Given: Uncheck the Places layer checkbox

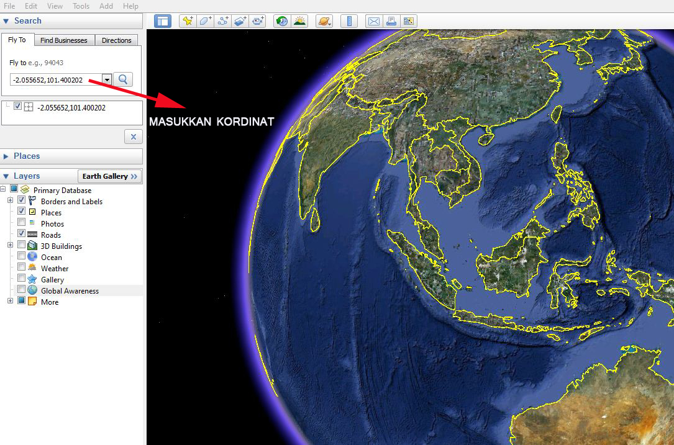Looking at the screenshot, I should 21,212.
